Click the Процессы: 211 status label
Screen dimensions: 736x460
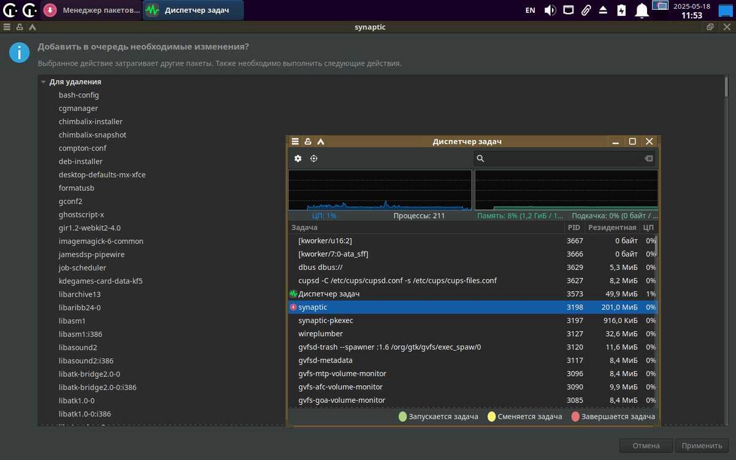pyautogui.click(x=419, y=216)
